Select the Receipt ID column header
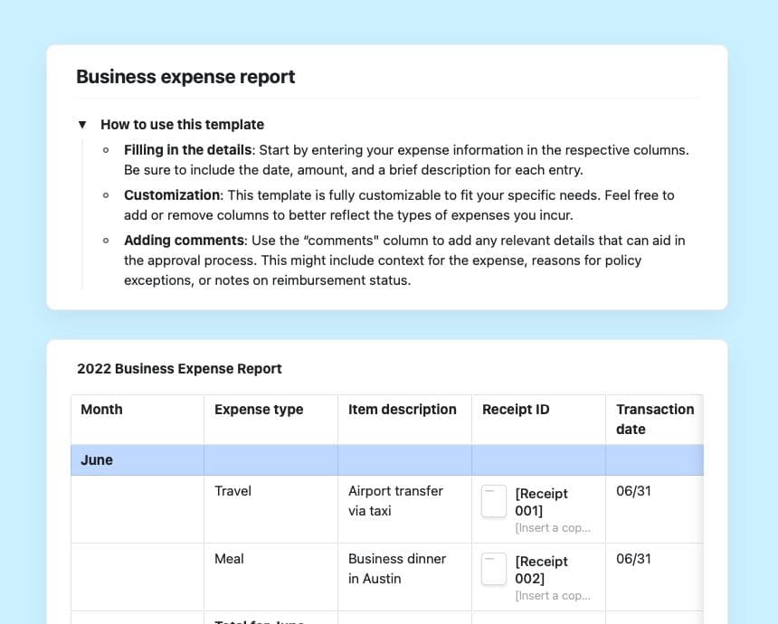Image resolution: width=778 pixels, height=624 pixels. click(x=516, y=410)
